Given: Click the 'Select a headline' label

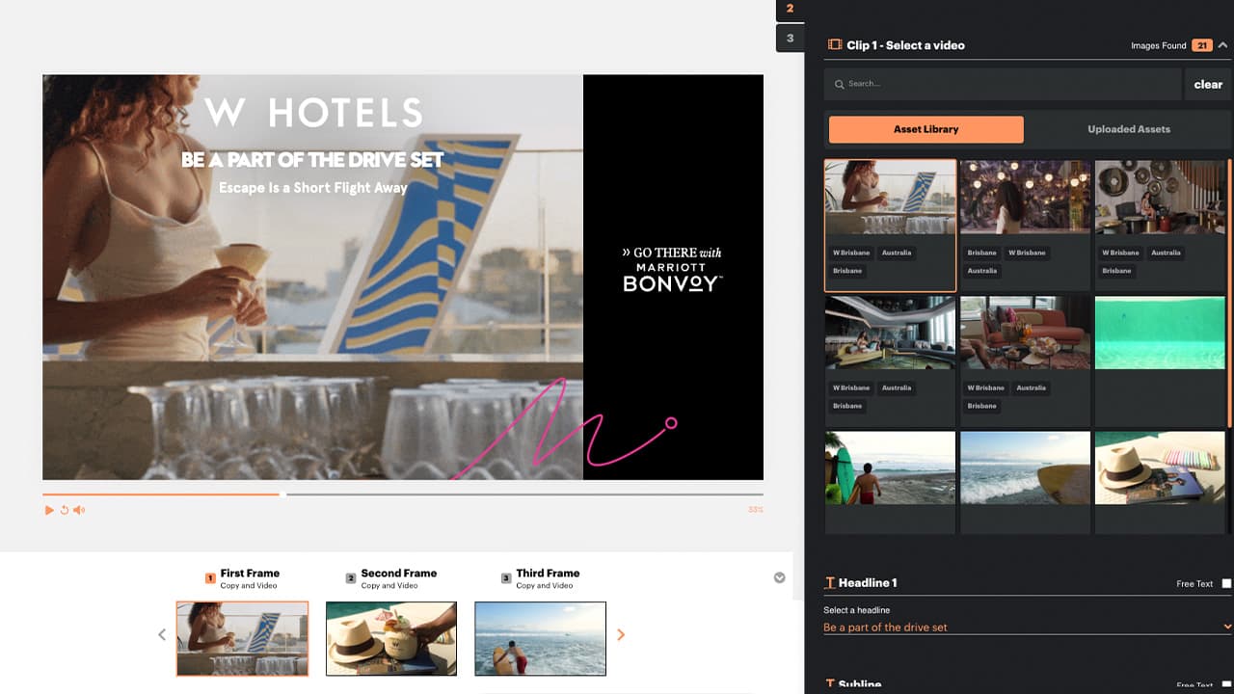Looking at the screenshot, I should pos(856,610).
